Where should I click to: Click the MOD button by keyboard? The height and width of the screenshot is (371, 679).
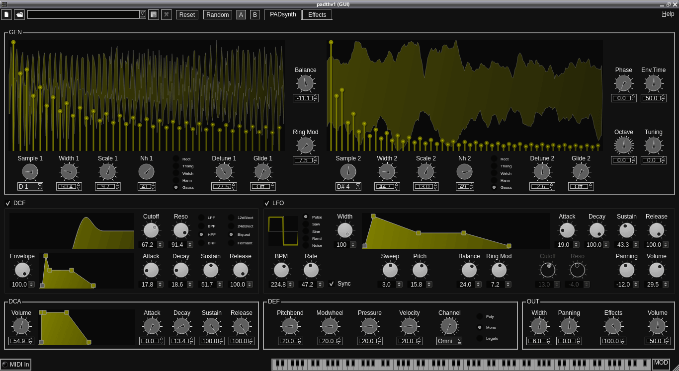(661, 364)
